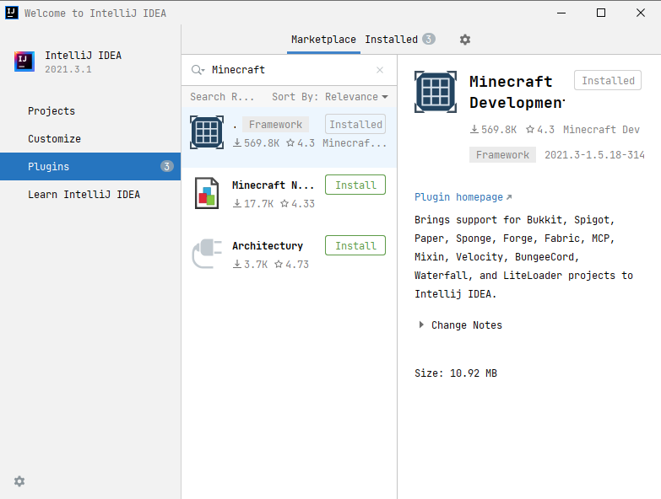This screenshot has width=661, height=499.
Task: Click the Minecraft N... plugin title
Action: 273,185
